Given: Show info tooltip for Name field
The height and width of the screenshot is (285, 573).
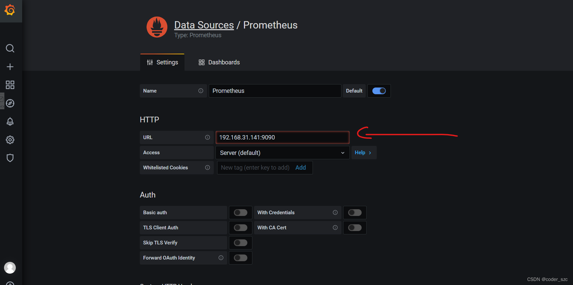Looking at the screenshot, I should [x=201, y=91].
